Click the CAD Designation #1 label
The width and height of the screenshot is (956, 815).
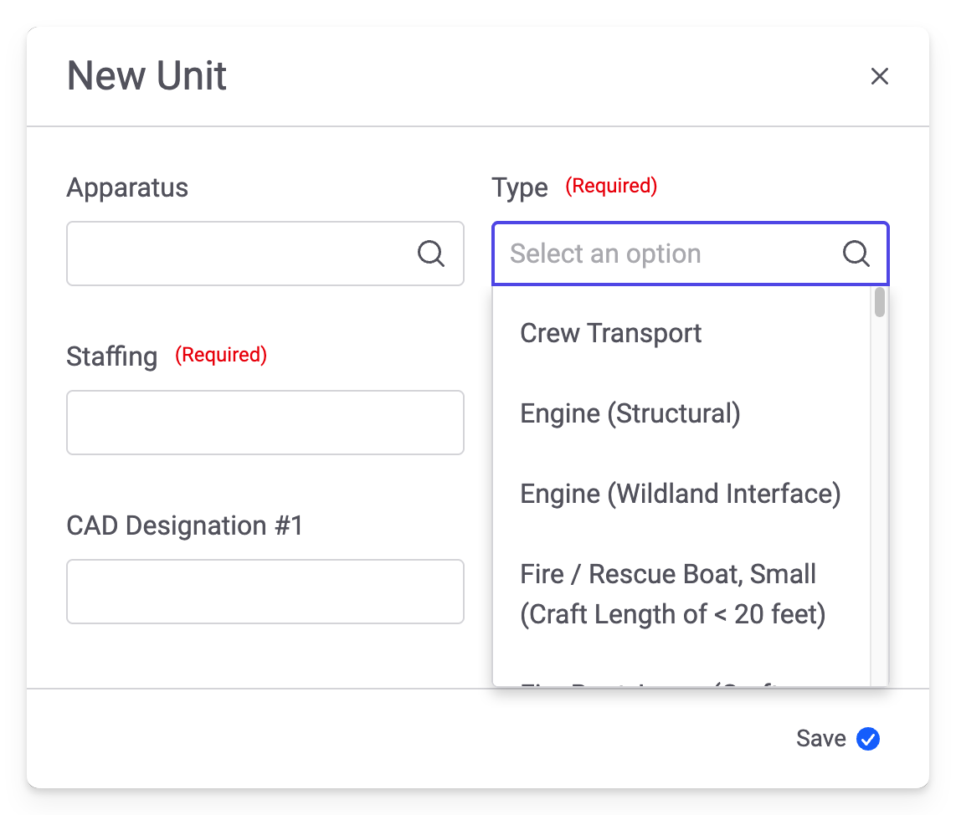click(184, 525)
